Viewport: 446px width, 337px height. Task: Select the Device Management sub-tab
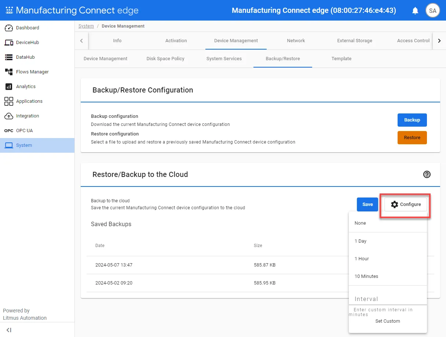point(106,59)
